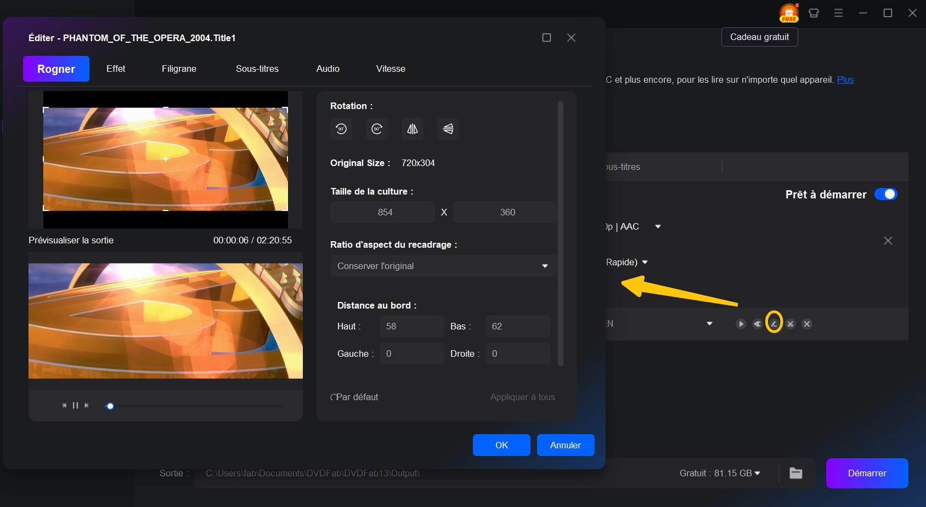This screenshot has width=926, height=507.
Task: Open the Plus link
Action: coord(845,79)
